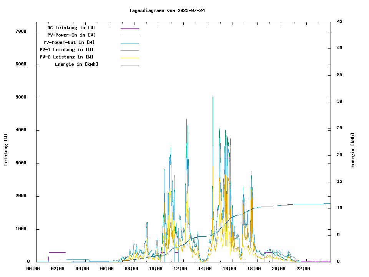Click the 7000 value on power axis
This screenshot has width=369, height=277.
(21, 31)
